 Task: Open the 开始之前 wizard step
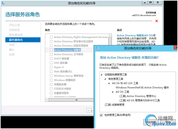(14, 25)
